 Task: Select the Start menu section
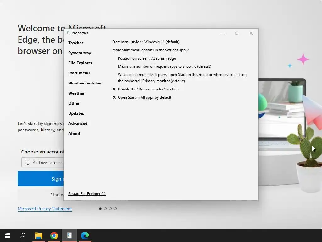79,73
